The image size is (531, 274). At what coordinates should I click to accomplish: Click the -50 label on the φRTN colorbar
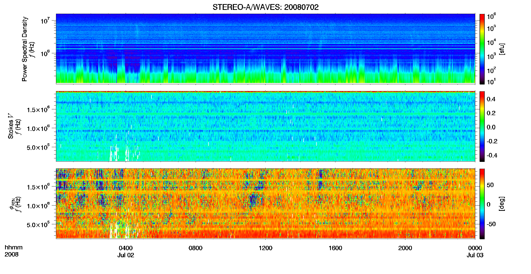pos(491,224)
